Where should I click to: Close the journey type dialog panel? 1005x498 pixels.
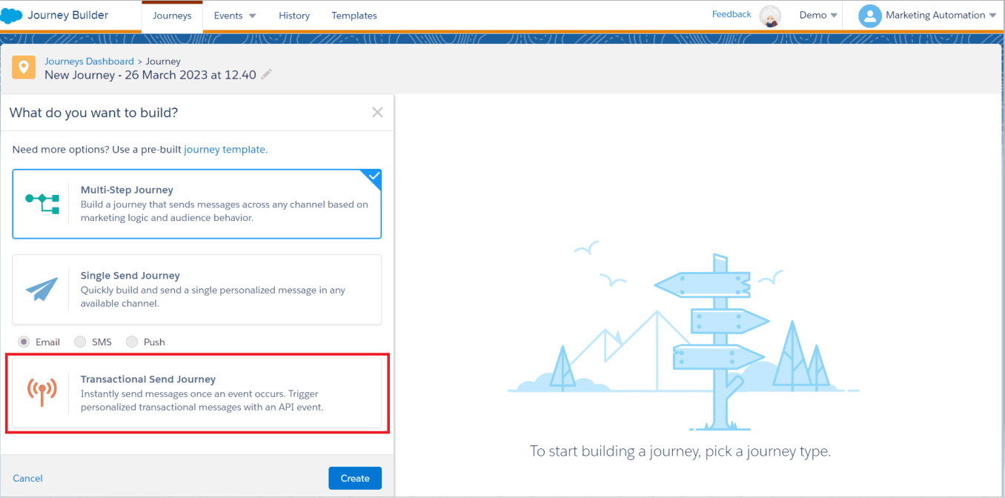click(377, 113)
